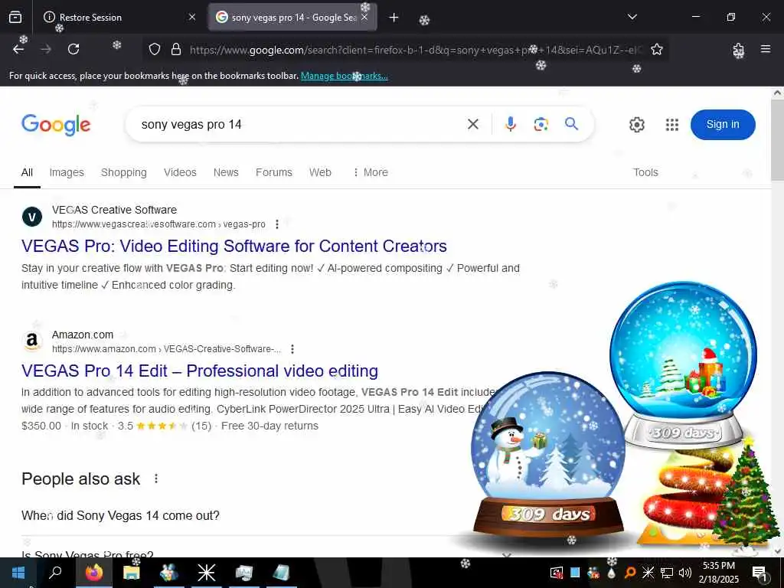Reload the page with refresh icon

click(x=73, y=49)
